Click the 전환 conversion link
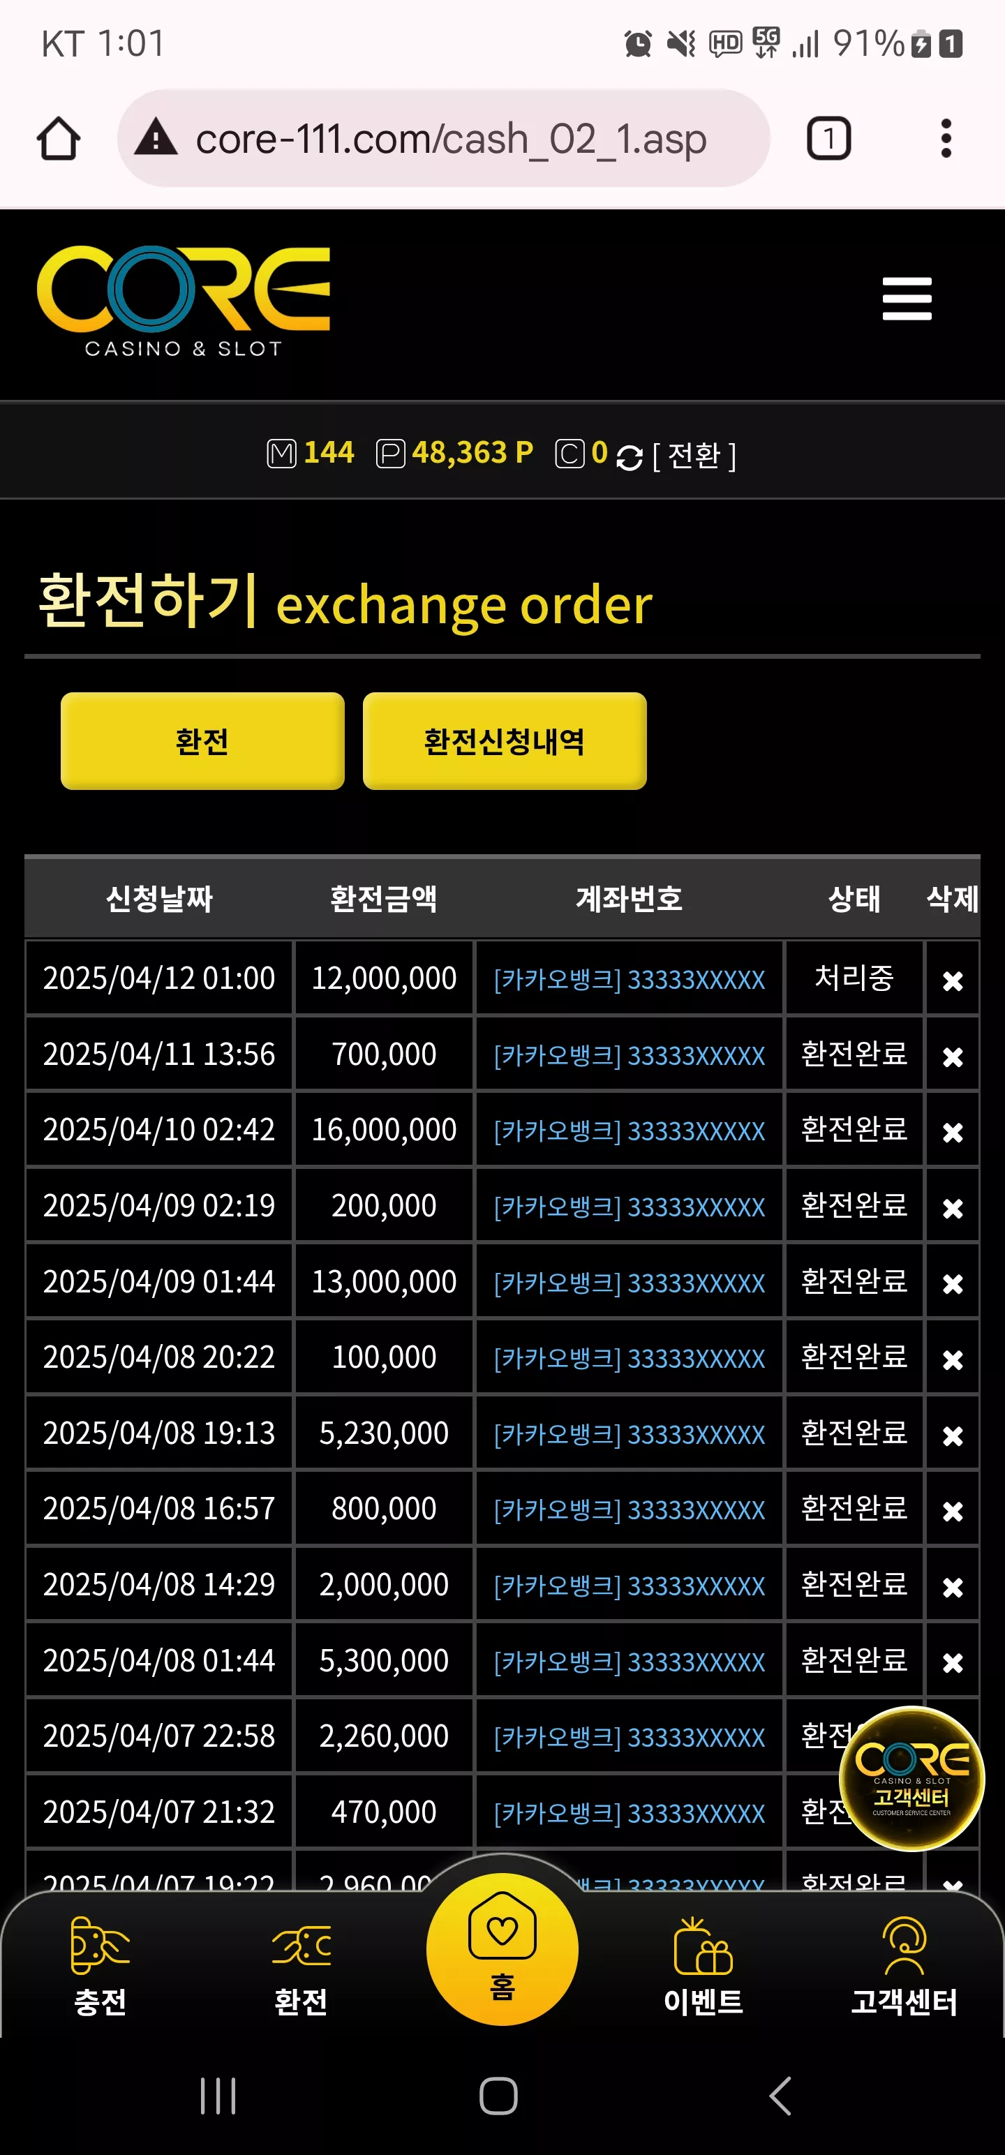Screen dimensions: 1005x2155 tap(694, 456)
